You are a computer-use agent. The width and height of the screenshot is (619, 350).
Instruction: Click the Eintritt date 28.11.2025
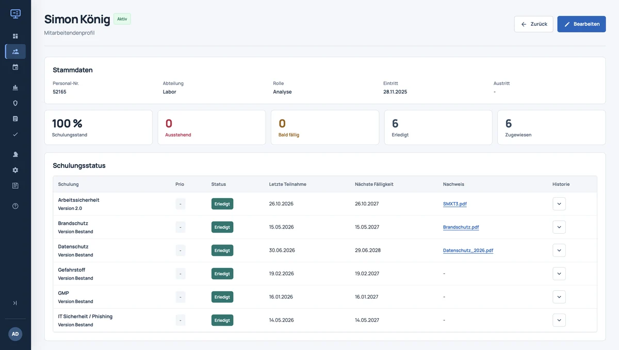click(x=395, y=92)
